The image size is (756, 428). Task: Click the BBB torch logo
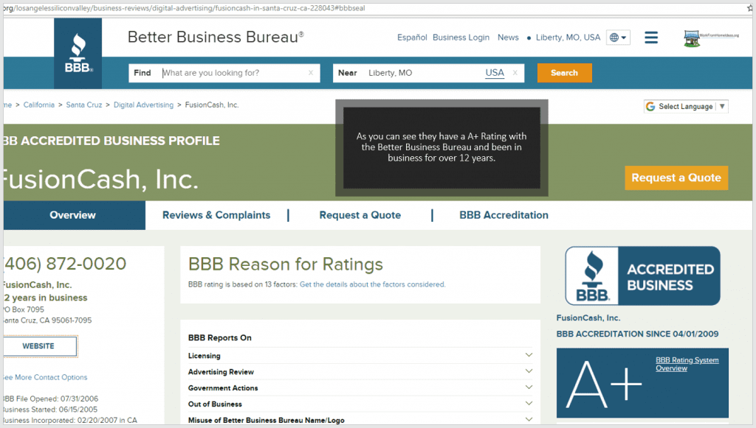(x=78, y=53)
